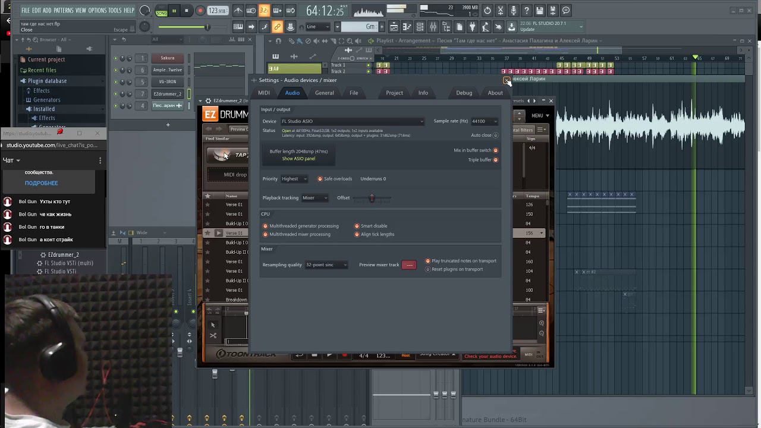The height and width of the screenshot is (428, 761).
Task: Toggle Mix in buffer switch
Action: (x=495, y=150)
